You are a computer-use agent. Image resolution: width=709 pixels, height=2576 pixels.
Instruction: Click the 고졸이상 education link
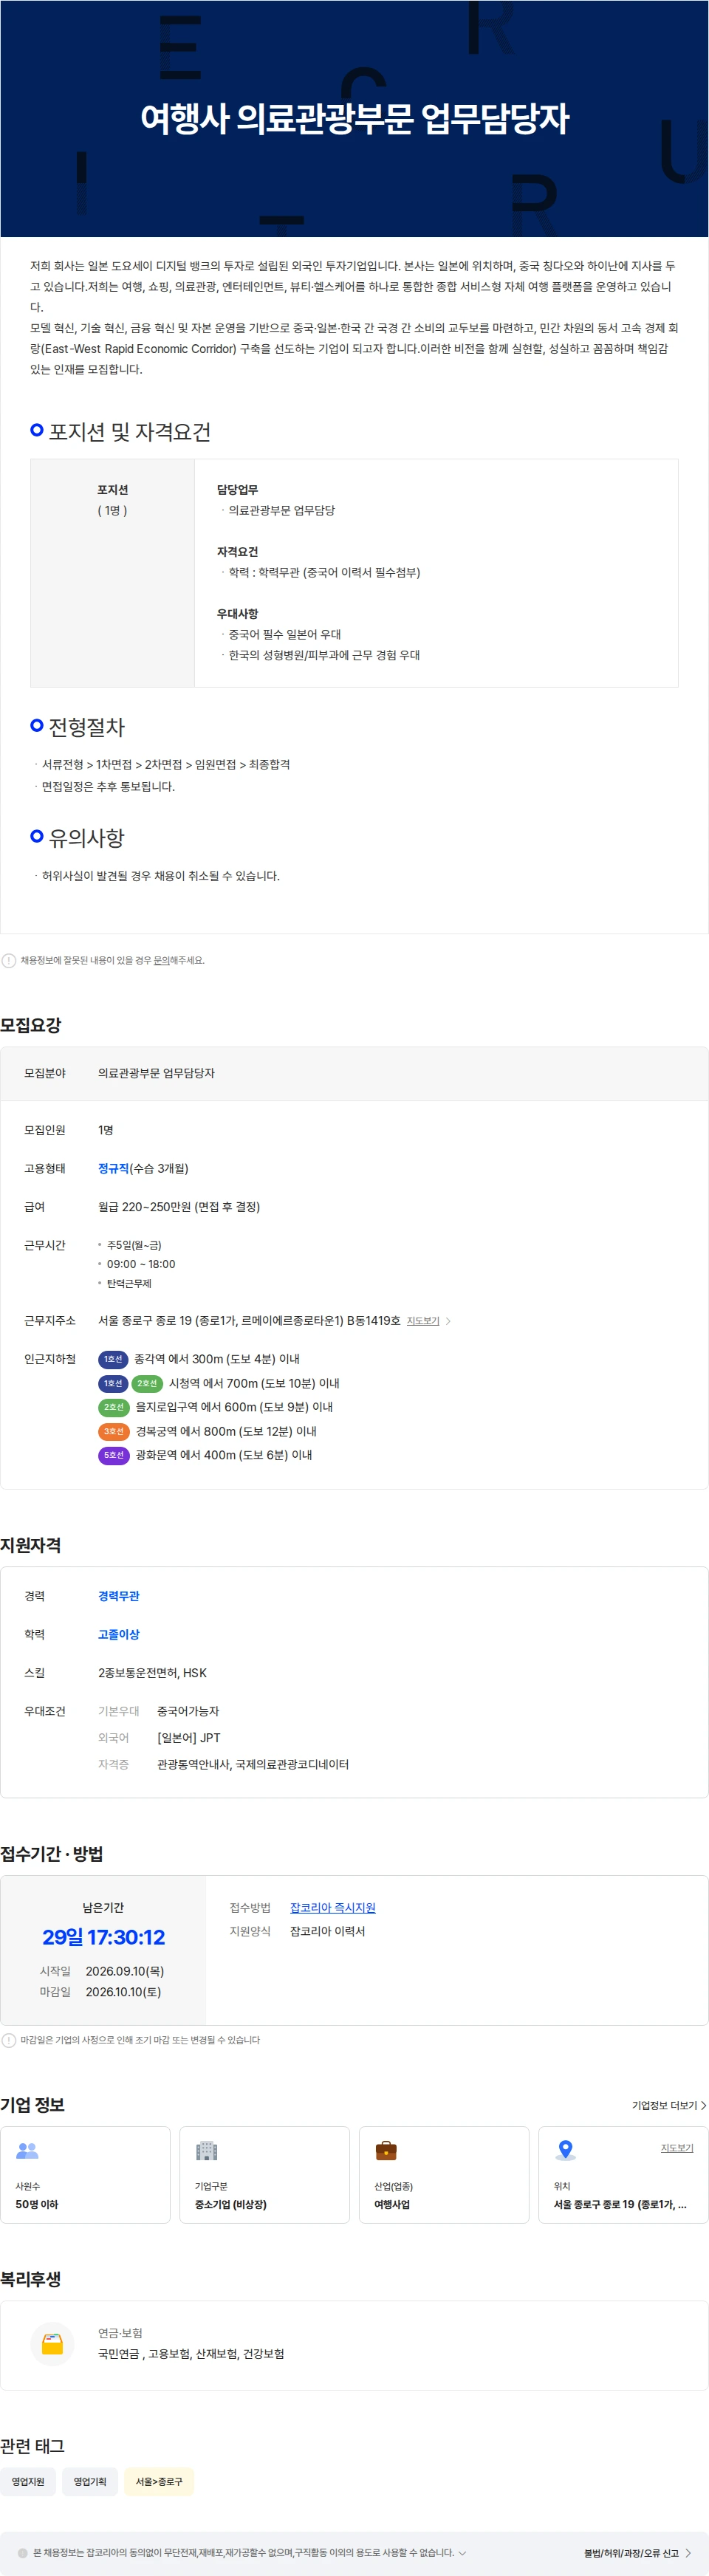(x=119, y=1634)
